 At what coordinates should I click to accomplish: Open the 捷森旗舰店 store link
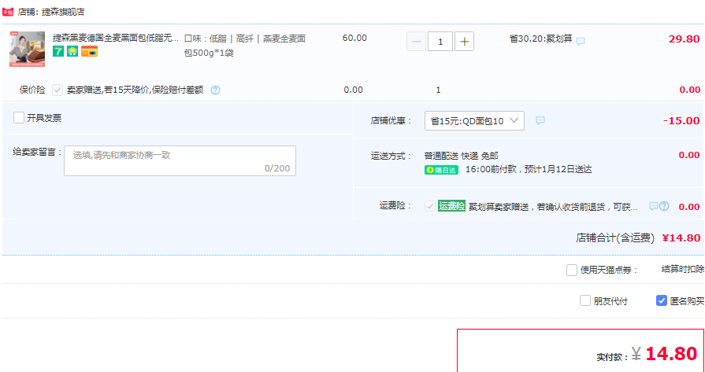(x=63, y=12)
